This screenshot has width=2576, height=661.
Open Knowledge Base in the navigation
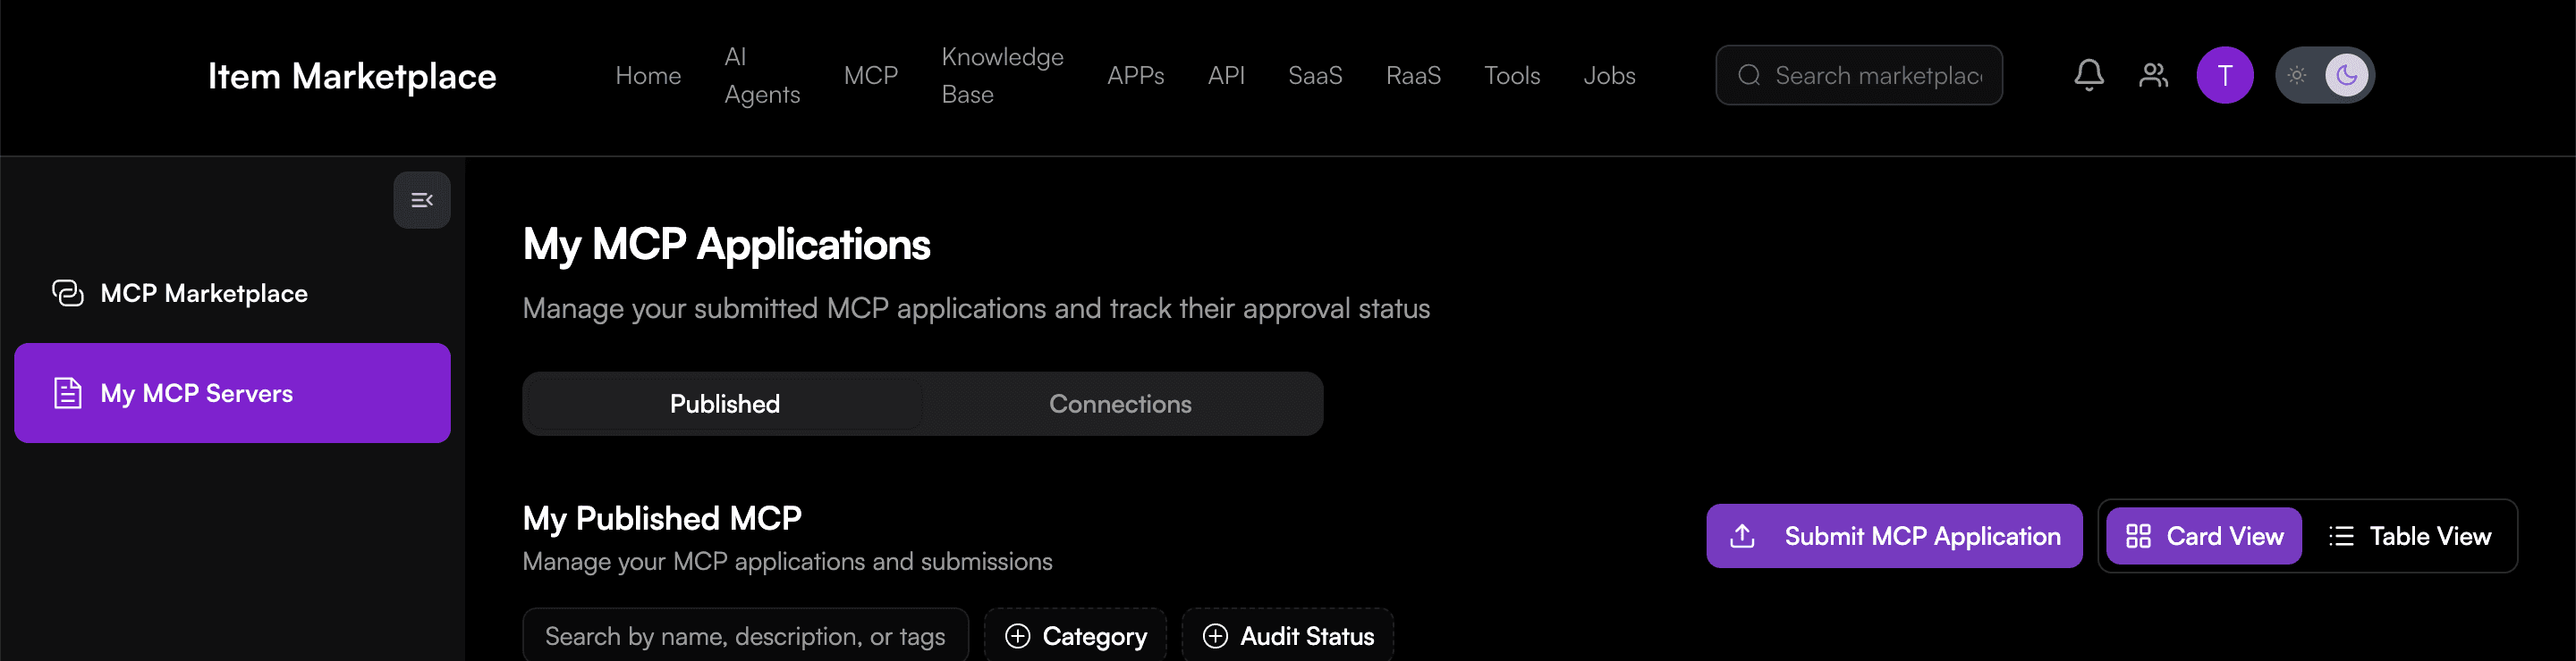pyautogui.click(x=1002, y=76)
